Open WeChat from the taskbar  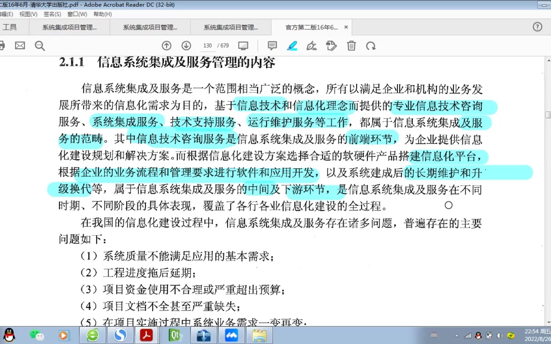point(37,335)
